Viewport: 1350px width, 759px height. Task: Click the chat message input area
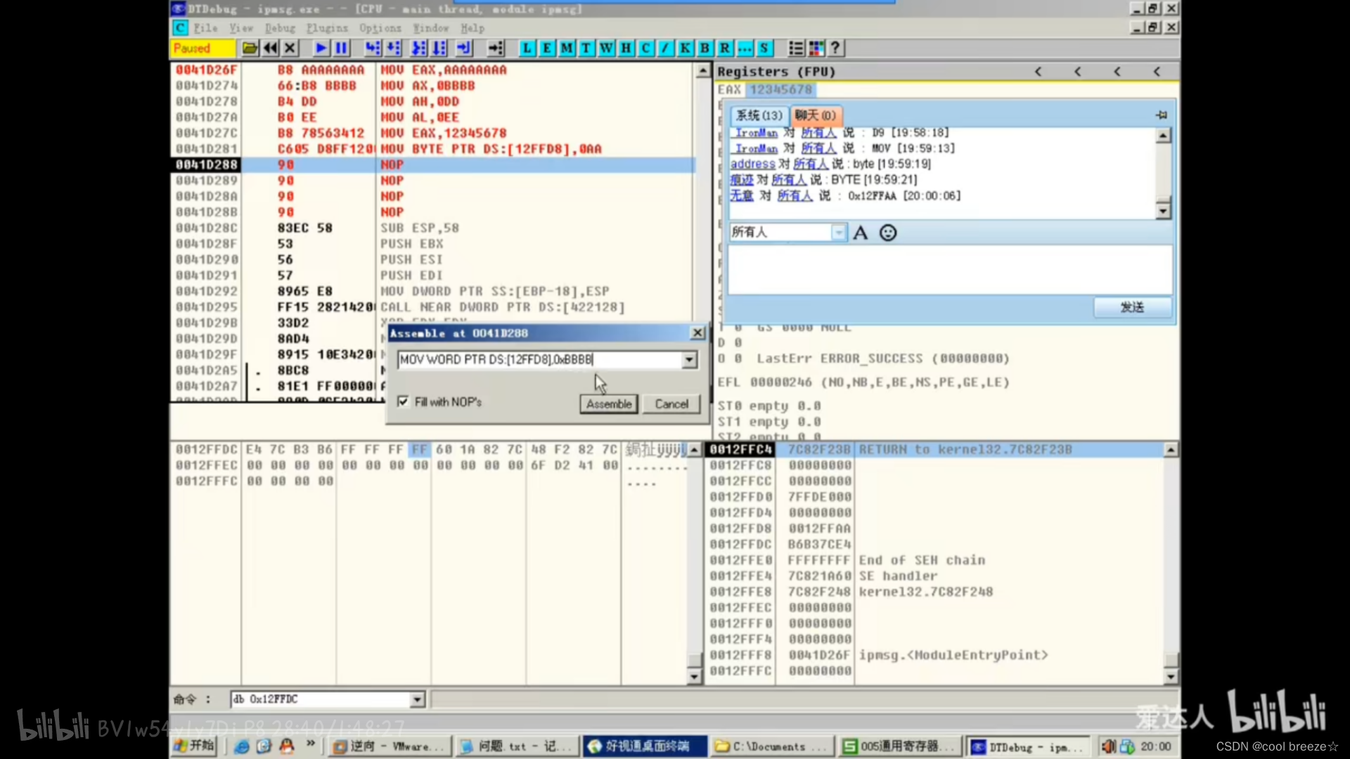point(950,269)
